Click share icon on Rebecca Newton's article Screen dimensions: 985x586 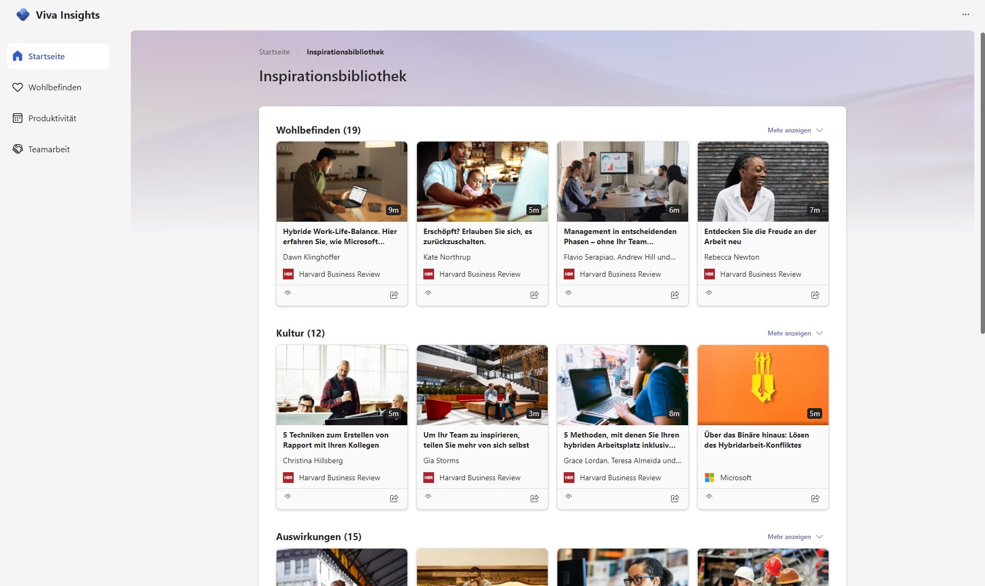[x=815, y=295]
